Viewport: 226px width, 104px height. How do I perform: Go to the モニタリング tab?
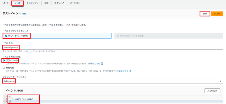(x=33, y=3)
